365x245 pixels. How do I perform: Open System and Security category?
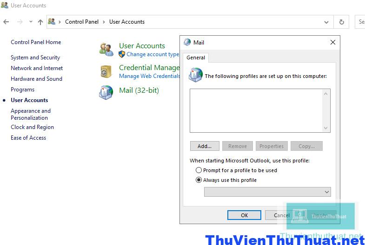[35, 58]
